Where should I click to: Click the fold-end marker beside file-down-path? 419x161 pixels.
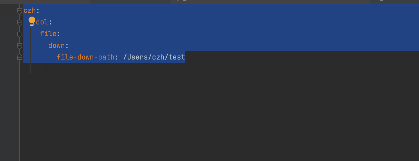pyautogui.click(x=20, y=57)
